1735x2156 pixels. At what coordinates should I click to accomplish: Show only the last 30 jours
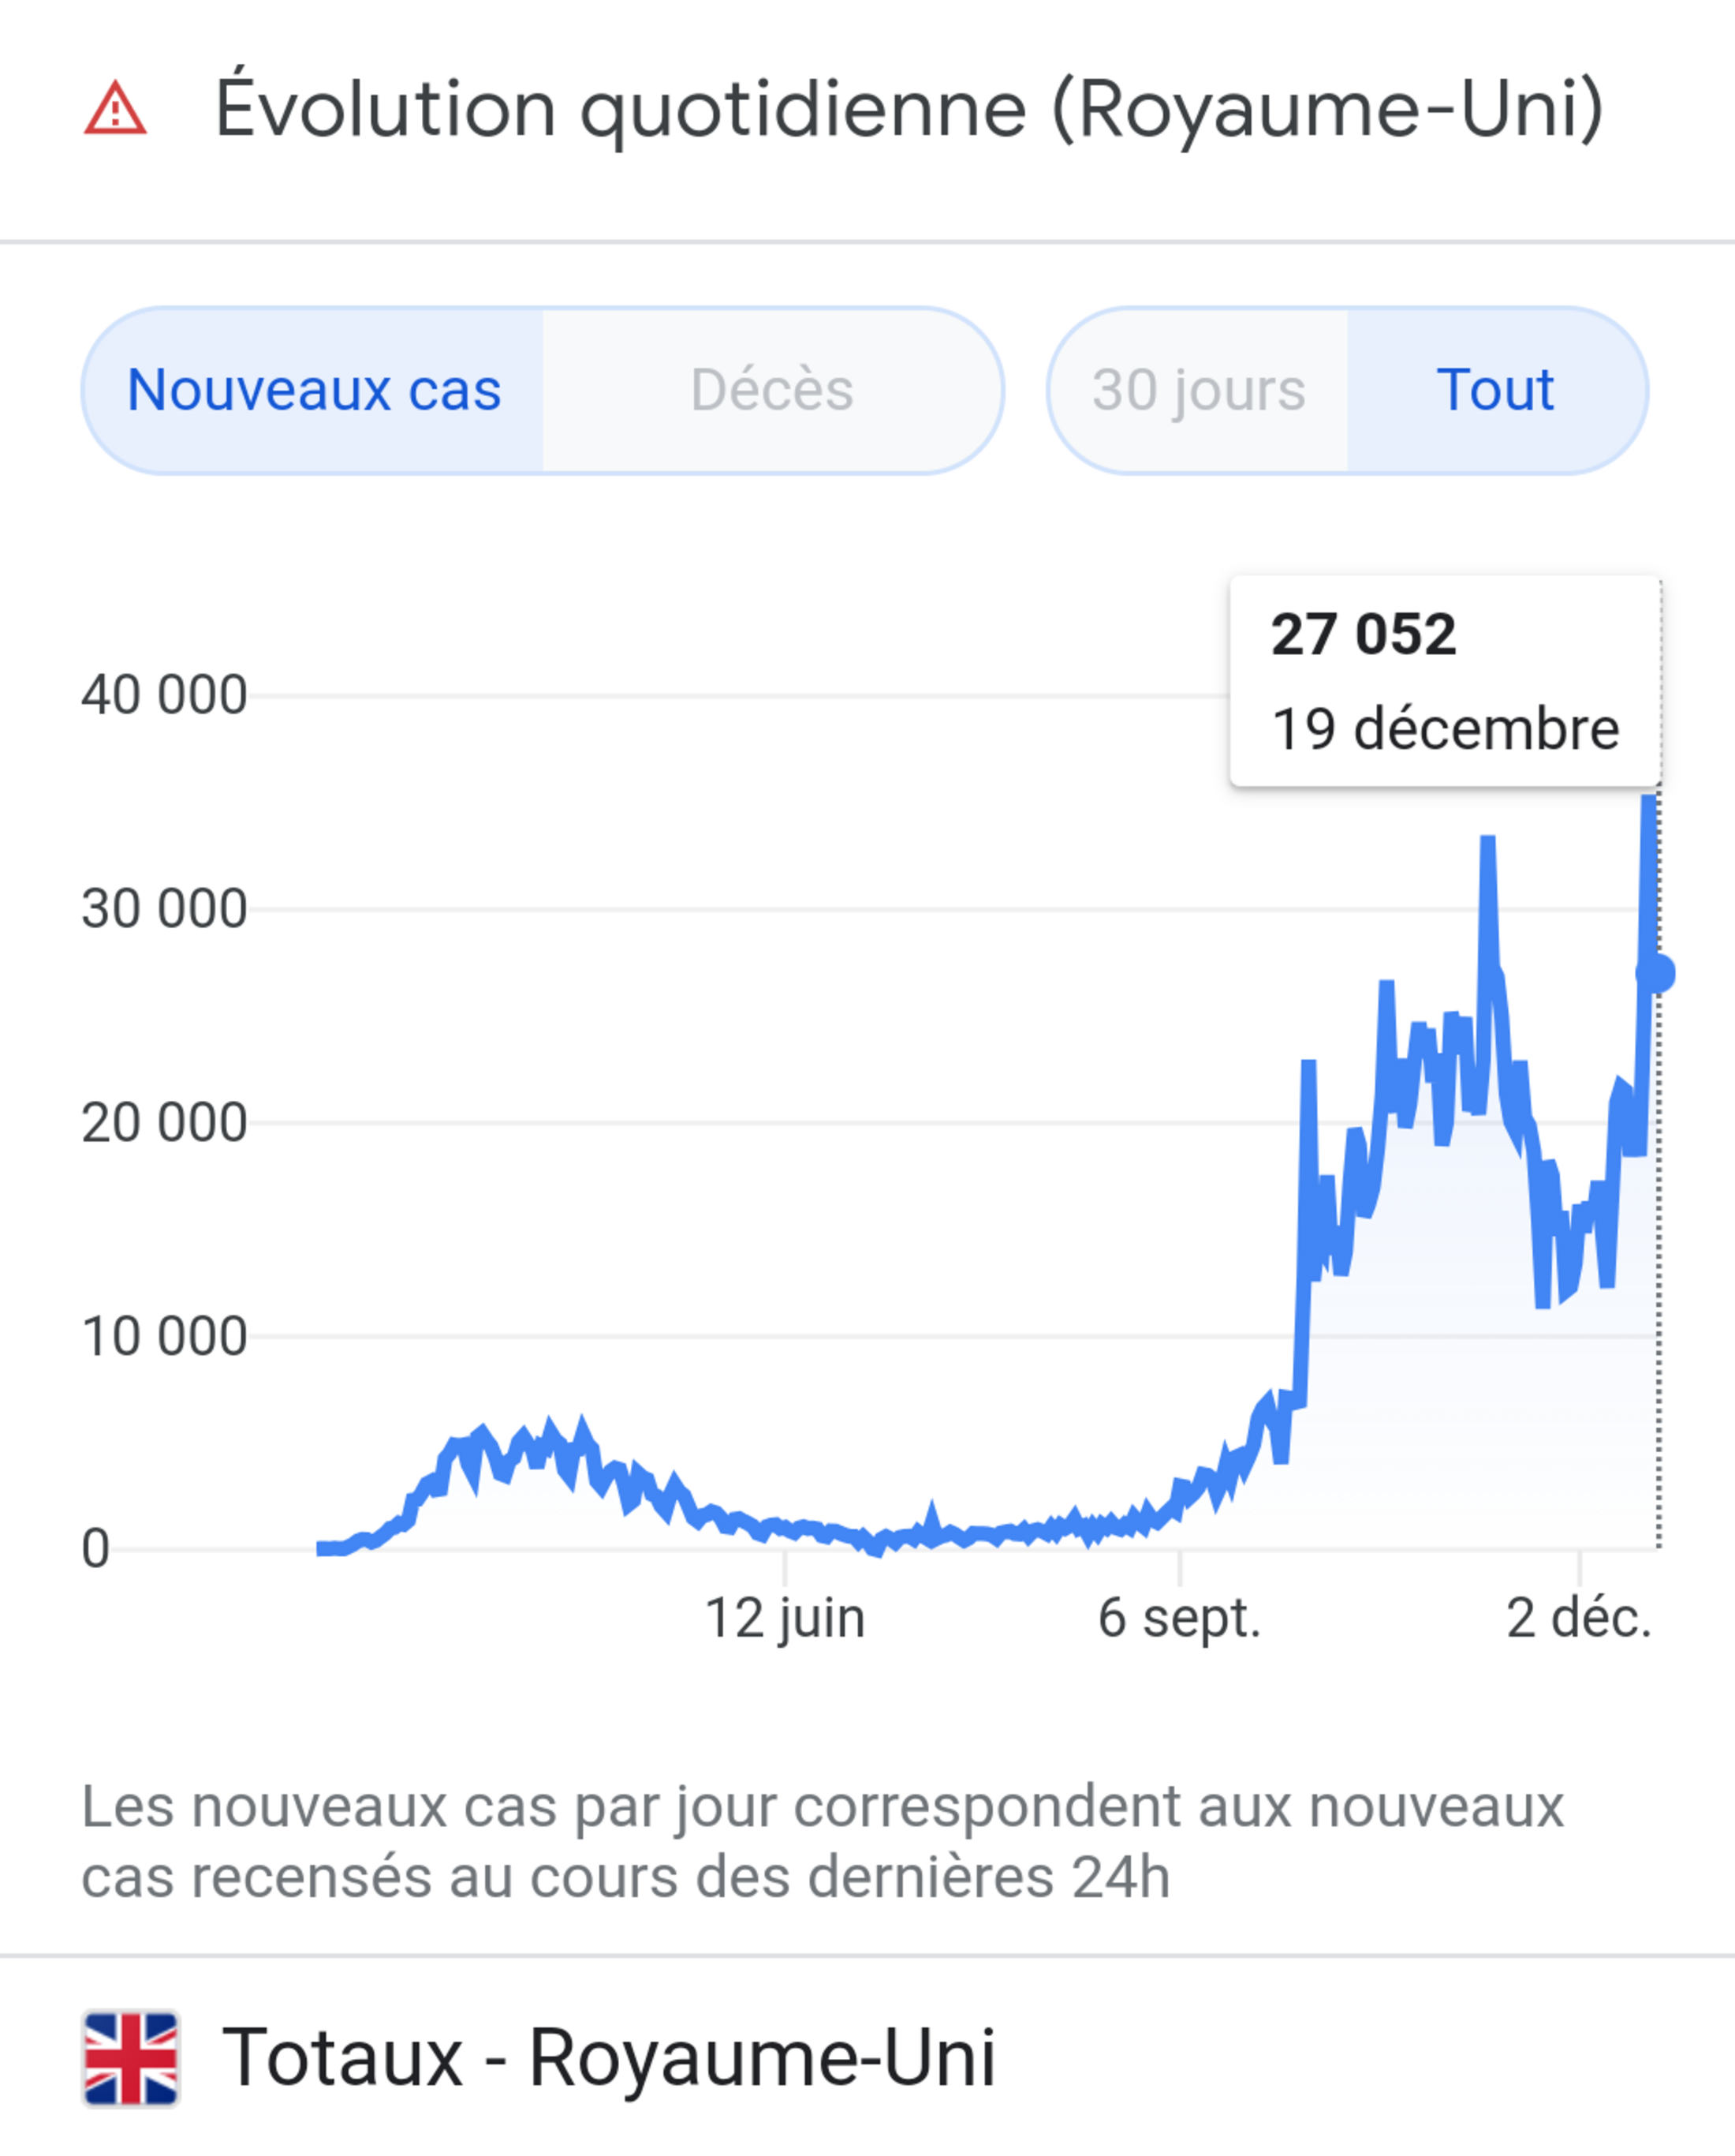point(1198,390)
